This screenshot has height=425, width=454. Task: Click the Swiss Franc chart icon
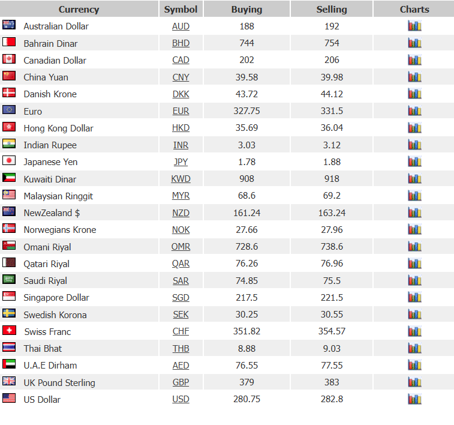(414, 331)
